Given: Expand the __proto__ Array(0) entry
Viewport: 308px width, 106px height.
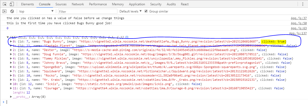Looking at the screenshot, I should 11,97.
